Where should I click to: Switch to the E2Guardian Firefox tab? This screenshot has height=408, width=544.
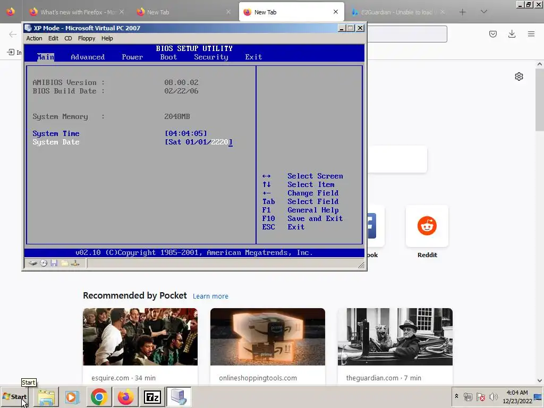tap(397, 12)
